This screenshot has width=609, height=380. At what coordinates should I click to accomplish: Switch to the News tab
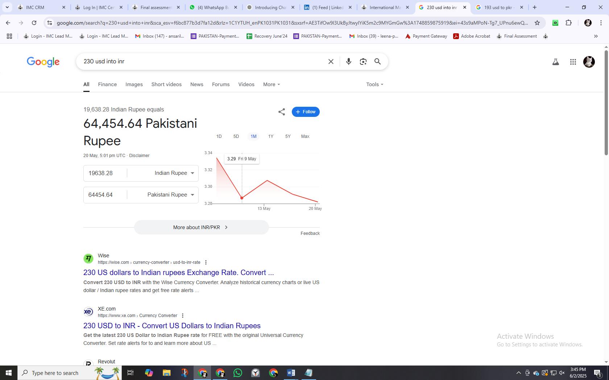click(197, 84)
